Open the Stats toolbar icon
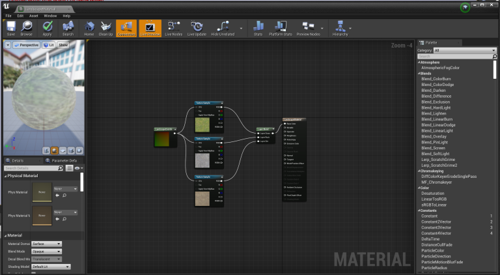This screenshot has height=275, width=500. [x=258, y=27]
